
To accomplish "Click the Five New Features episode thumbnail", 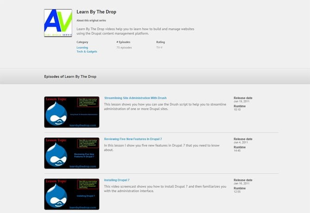I will pyautogui.click(x=72, y=153).
